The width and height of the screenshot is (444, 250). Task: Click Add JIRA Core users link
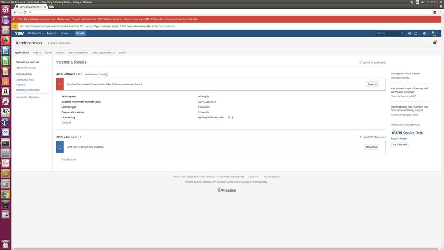click(372, 137)
